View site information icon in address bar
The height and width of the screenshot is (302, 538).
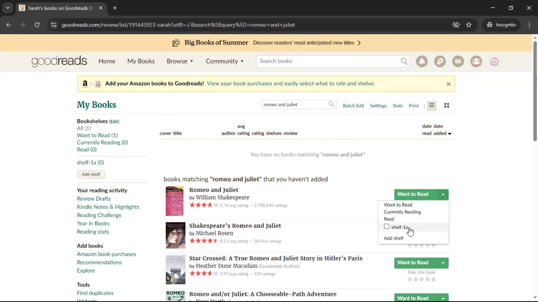[x=54, y=25]
